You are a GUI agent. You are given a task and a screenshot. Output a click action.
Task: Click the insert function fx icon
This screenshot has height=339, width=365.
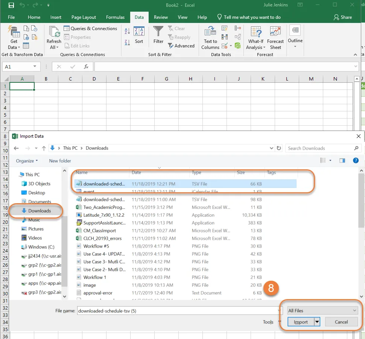(x=86, y=67)
